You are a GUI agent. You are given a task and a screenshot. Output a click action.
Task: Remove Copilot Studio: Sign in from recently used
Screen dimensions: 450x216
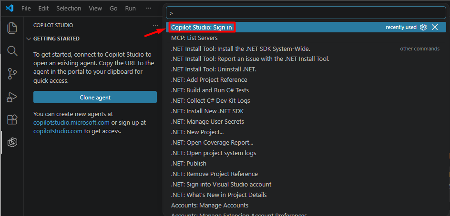coord(435,27)
